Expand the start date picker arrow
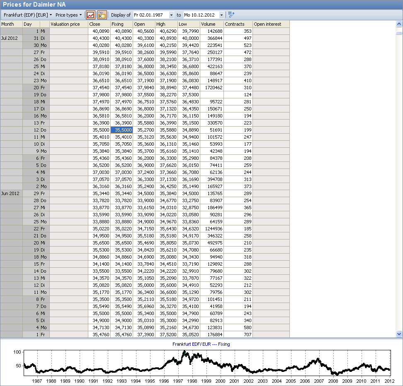The image size is (403, 386). pyautogui.click(x=171, y=15)
